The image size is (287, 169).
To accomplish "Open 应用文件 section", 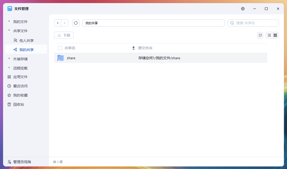I will [x=20, y=77].
